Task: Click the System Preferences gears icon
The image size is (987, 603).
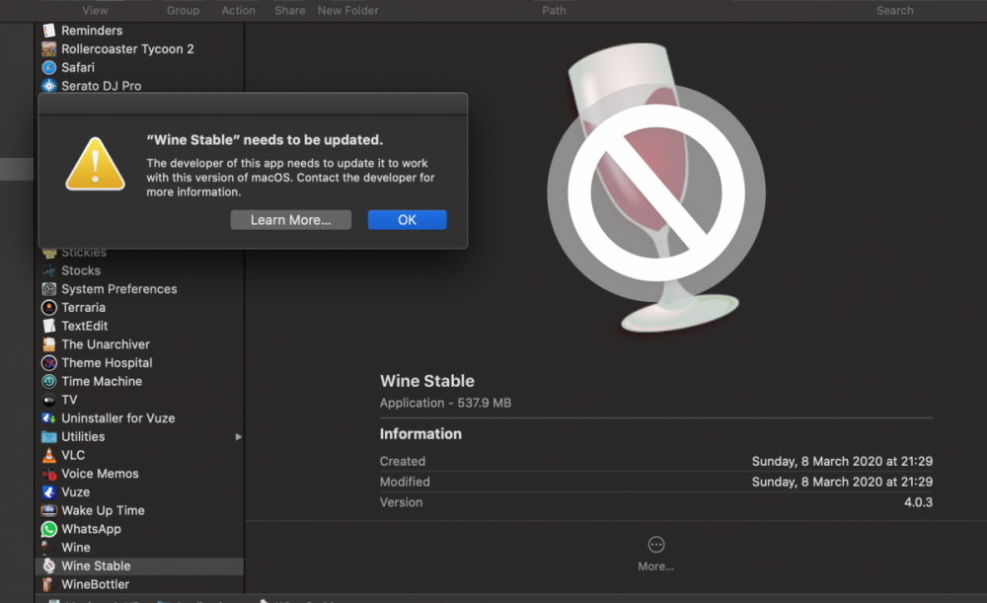Action: 50,289
